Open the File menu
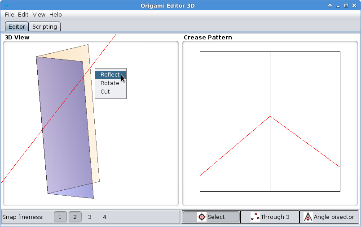 pyautogui.click(x=9, y=15)
